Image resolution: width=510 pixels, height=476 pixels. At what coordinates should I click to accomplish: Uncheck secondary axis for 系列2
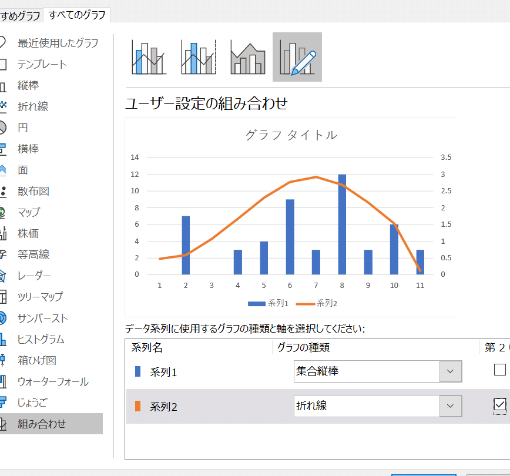click(x=499, y=405)
